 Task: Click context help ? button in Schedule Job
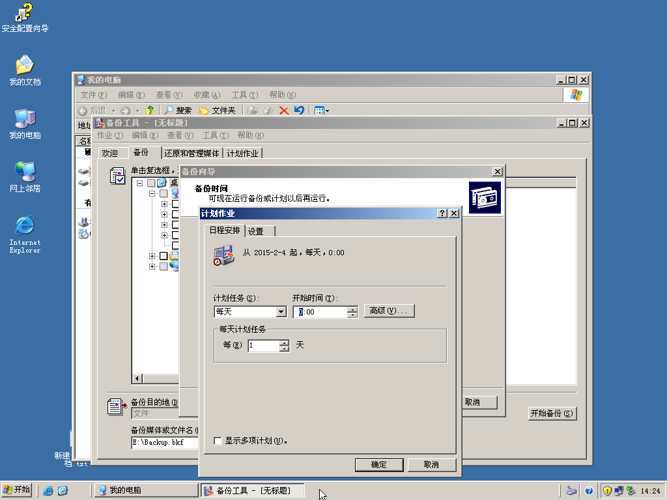(x=442, y=214)
